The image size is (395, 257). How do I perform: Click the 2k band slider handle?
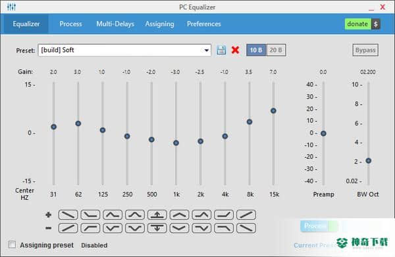point(201,141)
